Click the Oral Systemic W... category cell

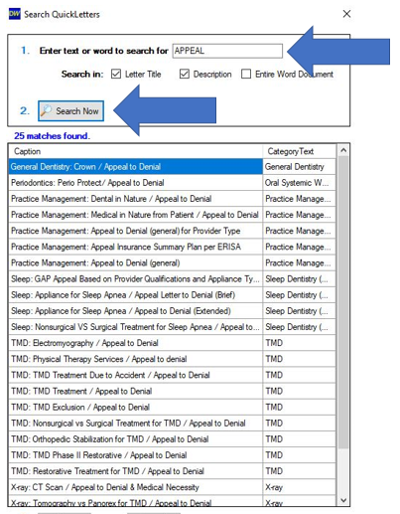click(299, 183)
